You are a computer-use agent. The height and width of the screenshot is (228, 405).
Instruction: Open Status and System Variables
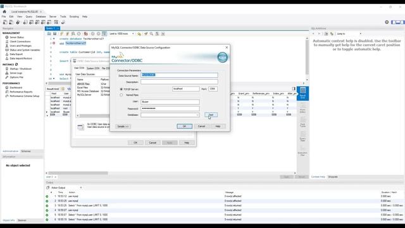(x=25, y=50)
